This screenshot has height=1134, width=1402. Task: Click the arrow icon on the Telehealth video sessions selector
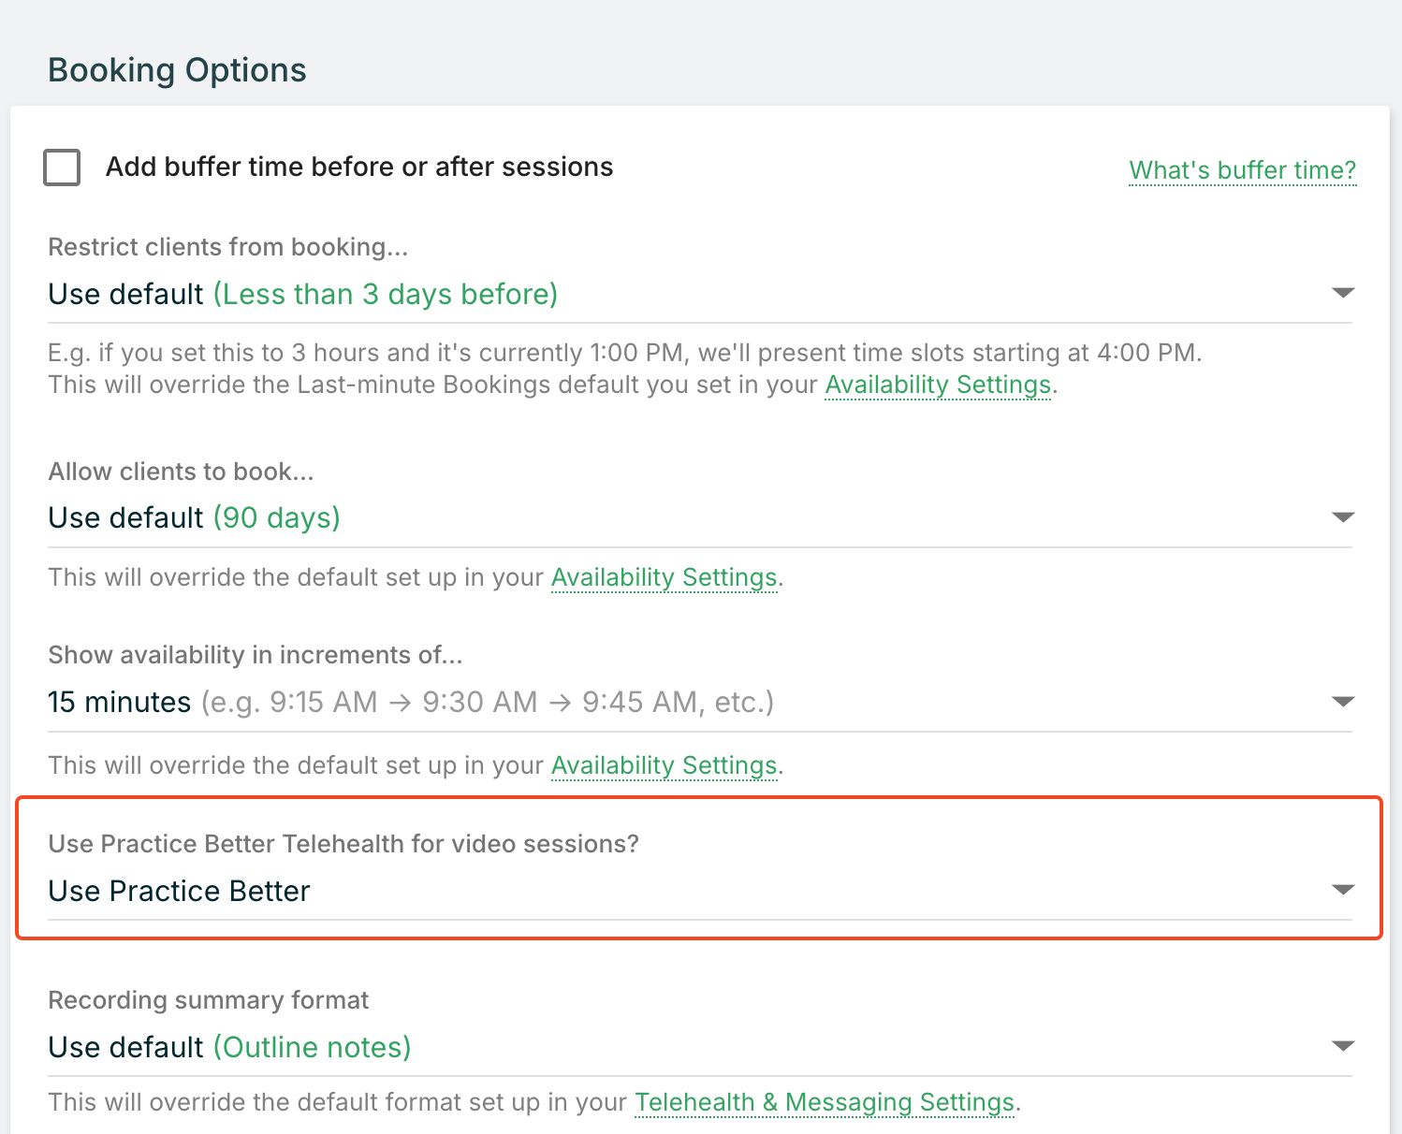tap(1342, 890)
